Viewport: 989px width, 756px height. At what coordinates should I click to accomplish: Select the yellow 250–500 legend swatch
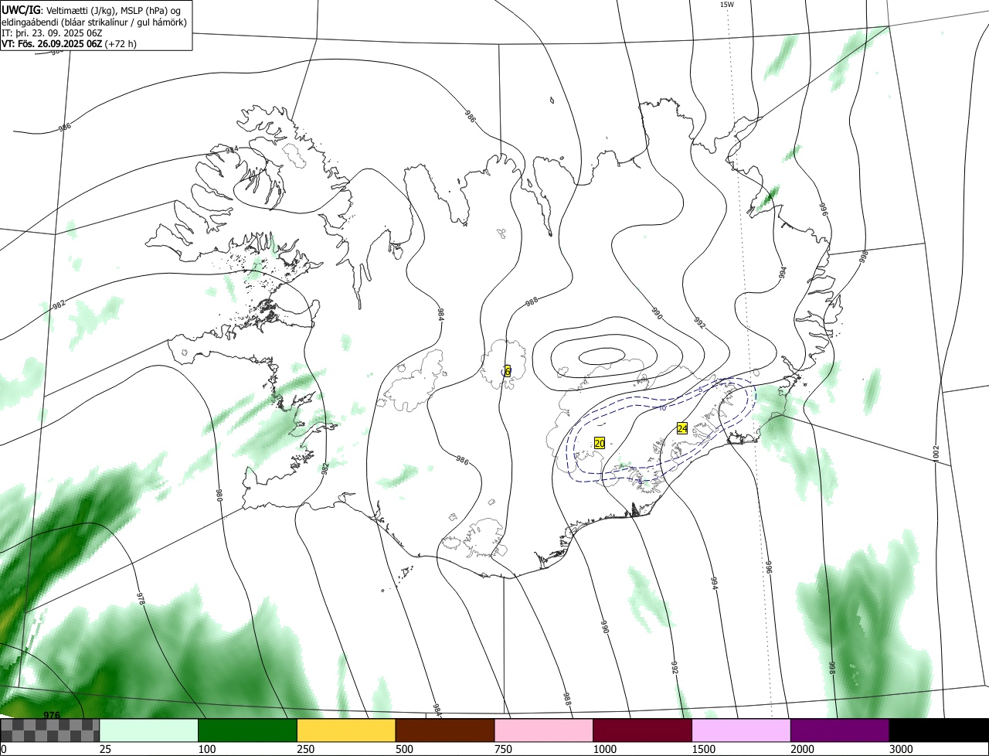click(x=346, y=730)
